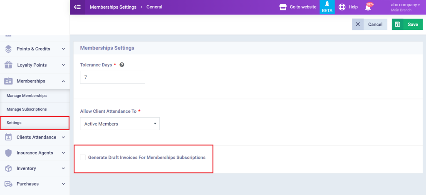Click the Tolerance Days help question-mark icon
The image size is (426, 195).
coord(122,65)
